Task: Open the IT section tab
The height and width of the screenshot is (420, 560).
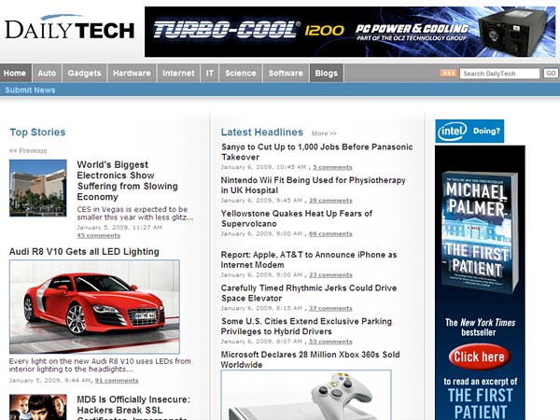Action: coord(210,73)
